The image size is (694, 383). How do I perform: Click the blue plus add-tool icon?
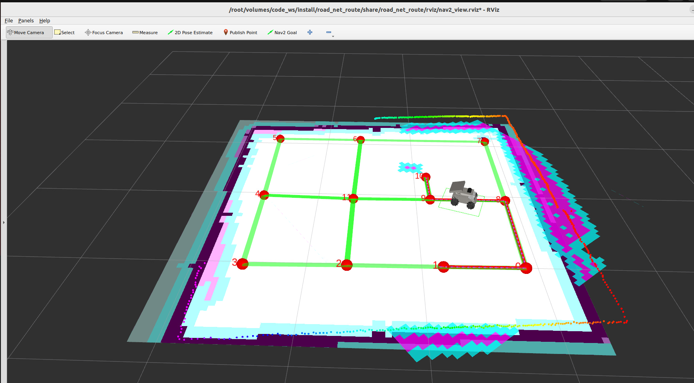(310, 32)
